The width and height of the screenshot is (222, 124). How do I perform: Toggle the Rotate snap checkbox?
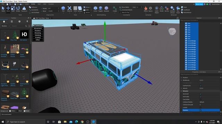41,8
